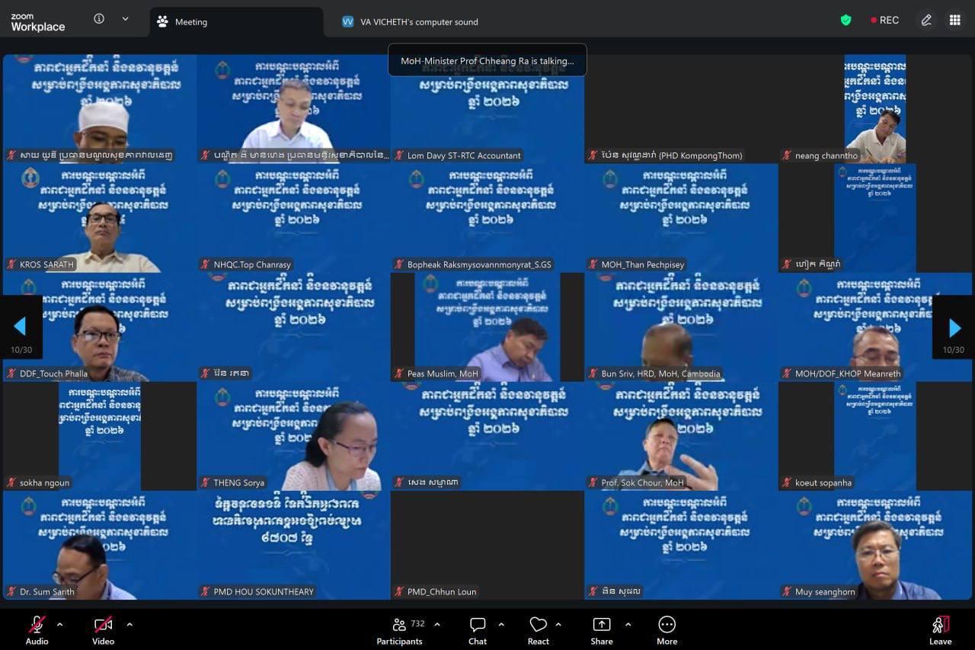
Task: Click name label sokha ngoun
Action: [44, 482]
